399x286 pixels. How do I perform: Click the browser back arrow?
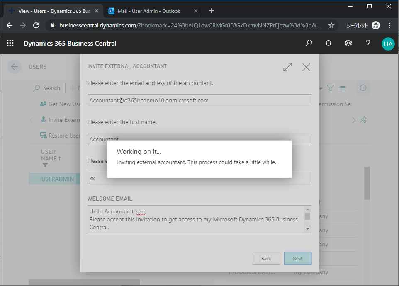(x=10, y=25)
